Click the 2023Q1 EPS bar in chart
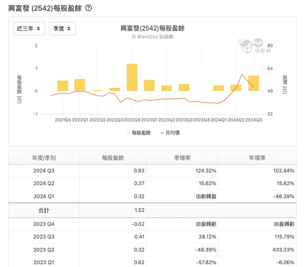 point(149,86)
